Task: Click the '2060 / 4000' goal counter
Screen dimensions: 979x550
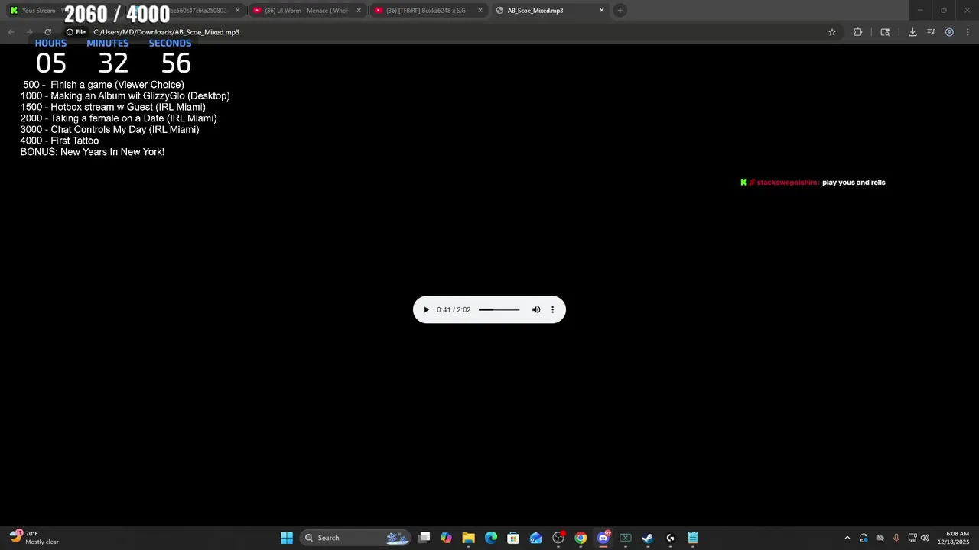Action: pos(117,14)
